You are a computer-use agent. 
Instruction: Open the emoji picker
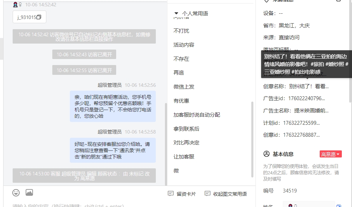tap(16, 193)
